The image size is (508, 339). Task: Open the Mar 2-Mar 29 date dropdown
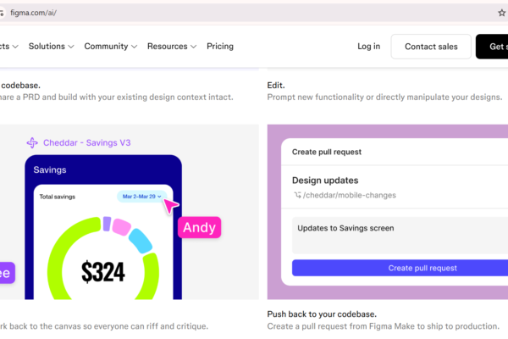click(142, 197)
